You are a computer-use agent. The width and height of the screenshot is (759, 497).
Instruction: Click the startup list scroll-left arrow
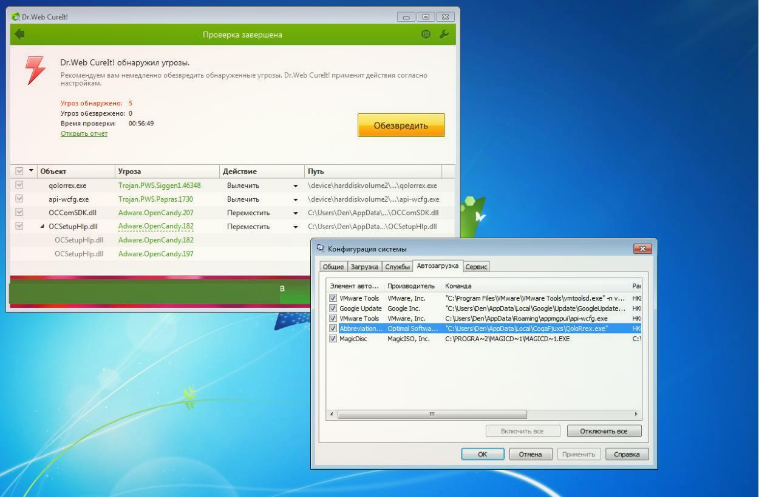coord(331,414)
